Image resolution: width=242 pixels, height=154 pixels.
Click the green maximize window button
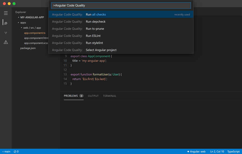[14, 4]
